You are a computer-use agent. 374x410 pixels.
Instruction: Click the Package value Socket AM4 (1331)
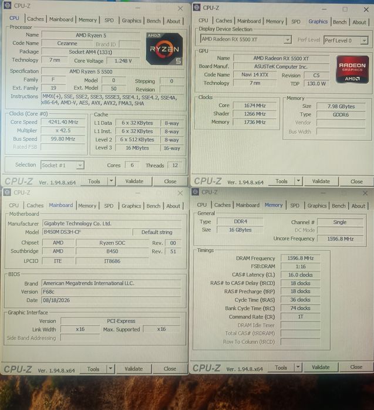tap(90, 52)
